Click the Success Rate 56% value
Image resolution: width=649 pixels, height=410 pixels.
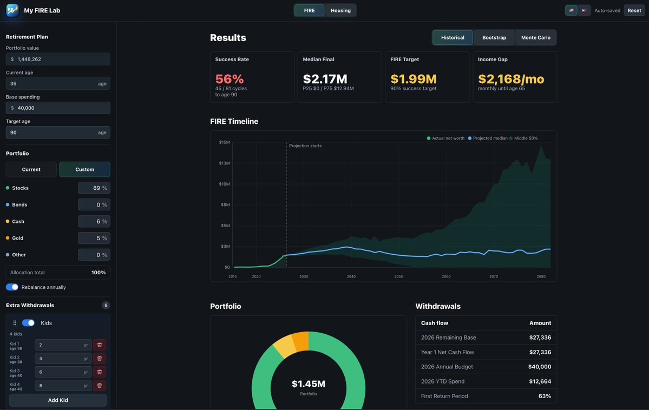(230, 78)
